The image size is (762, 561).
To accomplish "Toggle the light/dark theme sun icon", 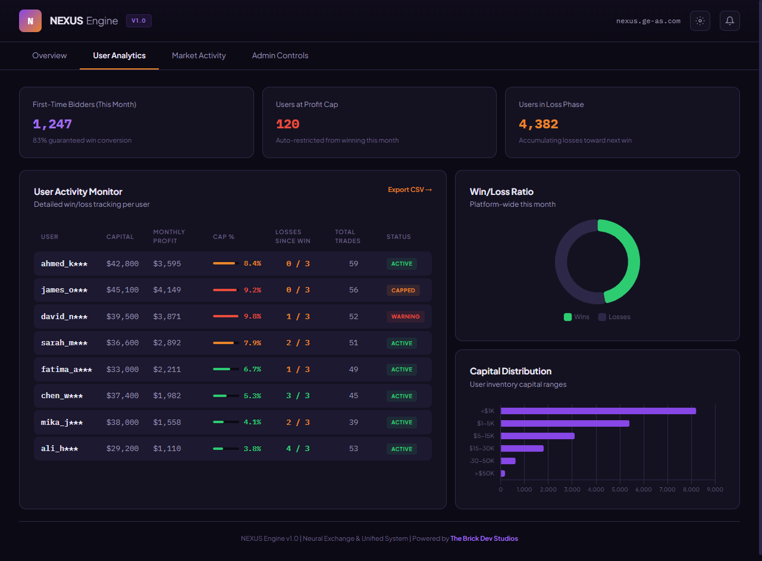I will coord(700,21).
